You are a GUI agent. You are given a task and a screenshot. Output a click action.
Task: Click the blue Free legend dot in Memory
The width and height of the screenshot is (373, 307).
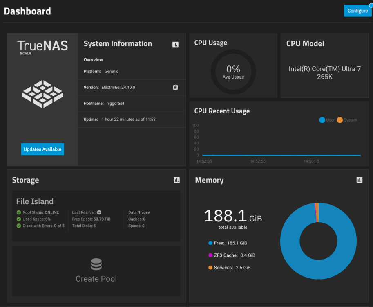(210, 243)
